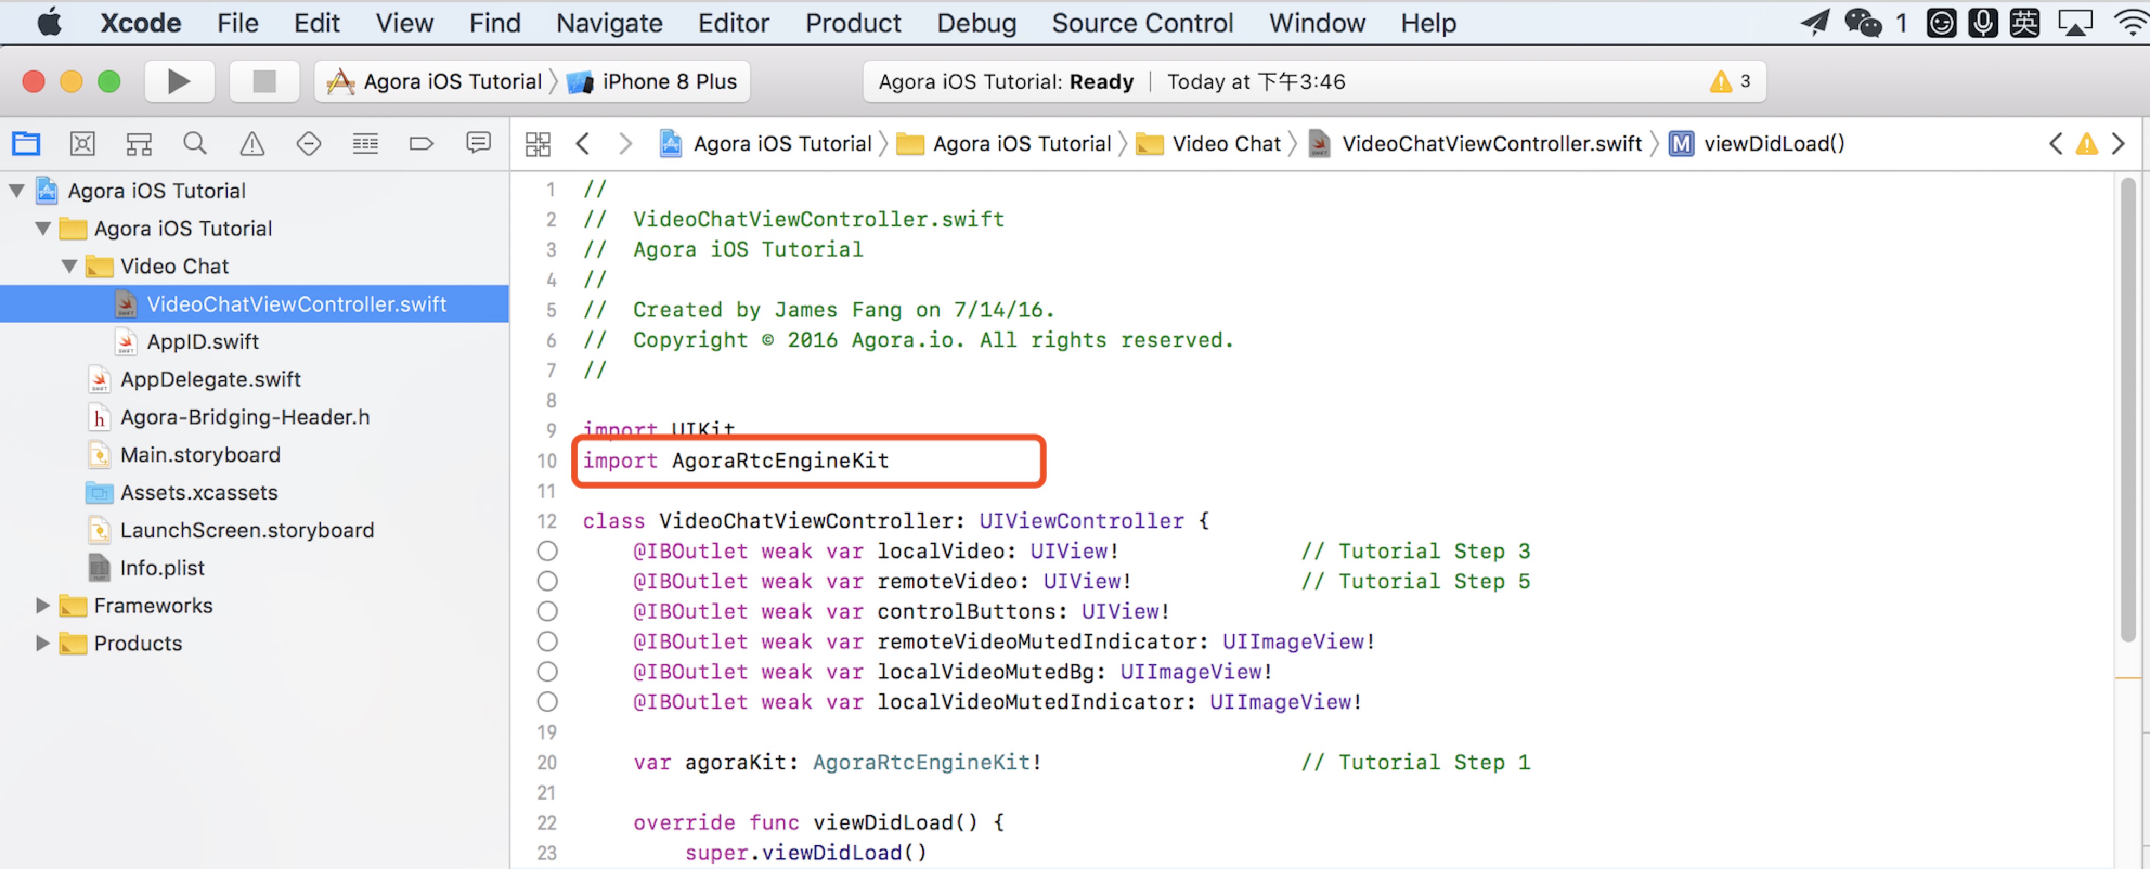Jump to next issue arrow
2150x869 pixels.
(2118, 144)
